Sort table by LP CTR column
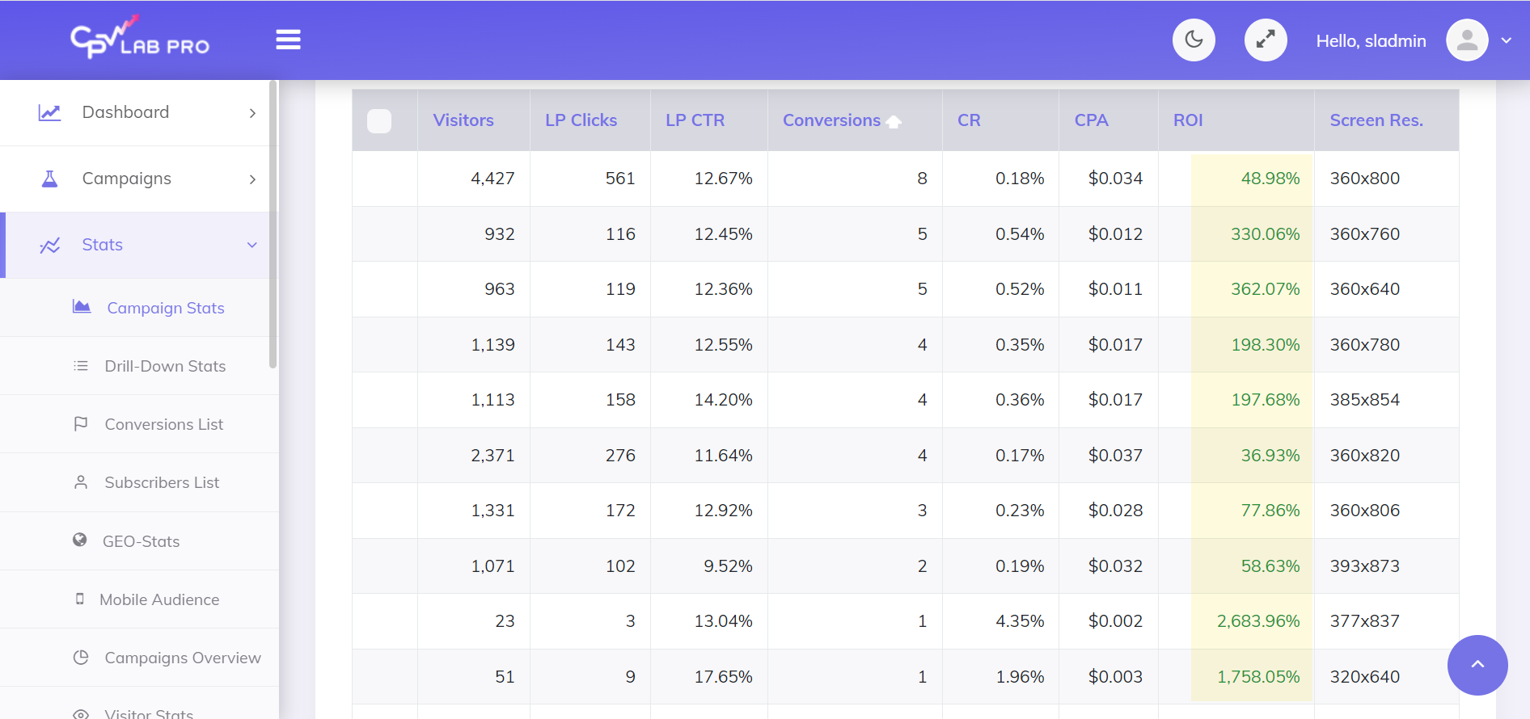Image resolution: width=1530 pixels, height=719 pixels. click(695, 120)
